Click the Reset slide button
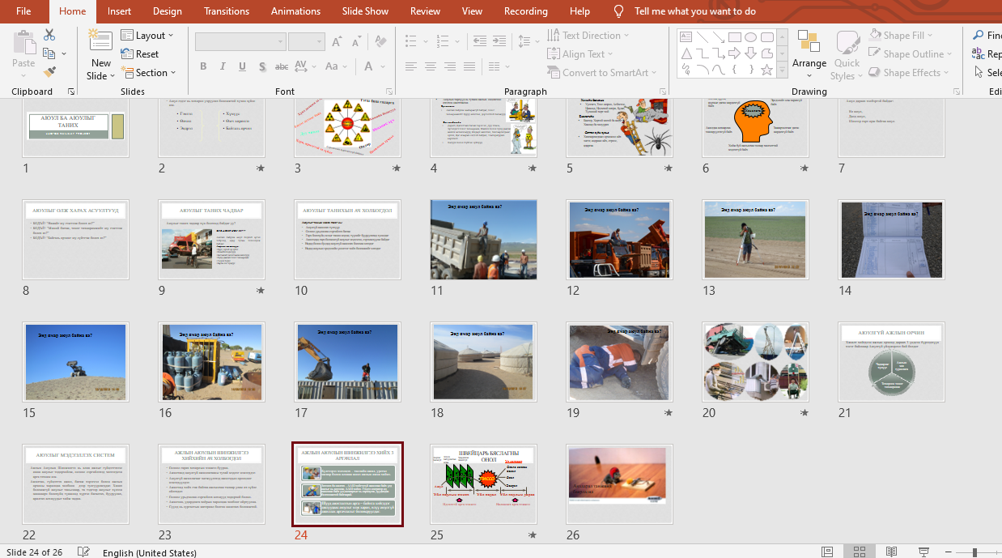 point(140,54)
